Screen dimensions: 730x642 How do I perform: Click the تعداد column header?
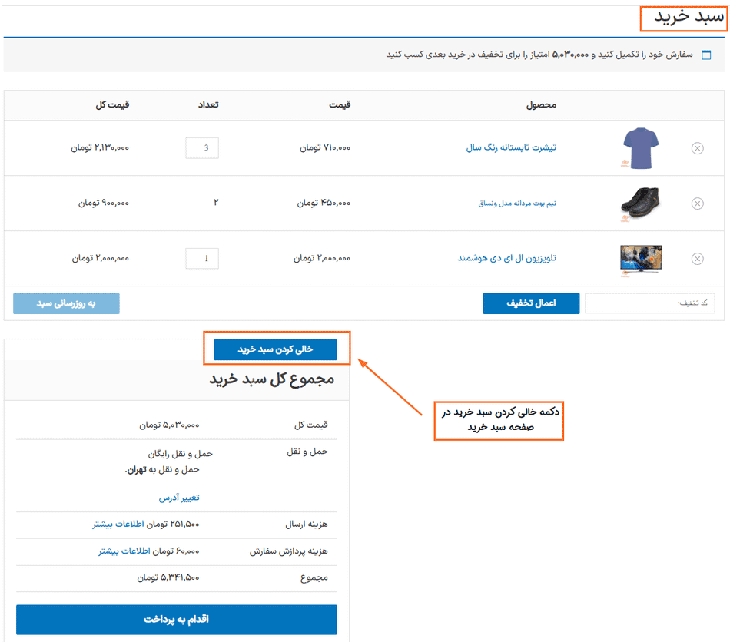pyautogui.click(x=208, y=104)
